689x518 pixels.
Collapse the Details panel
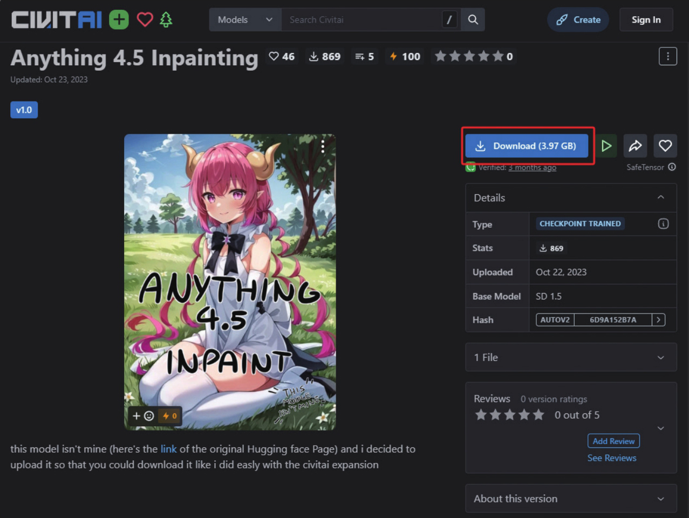click(661, 197)
